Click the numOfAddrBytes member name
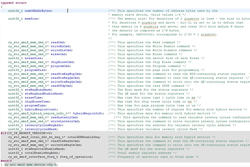250x167 pixels. (x=38, y=11)
